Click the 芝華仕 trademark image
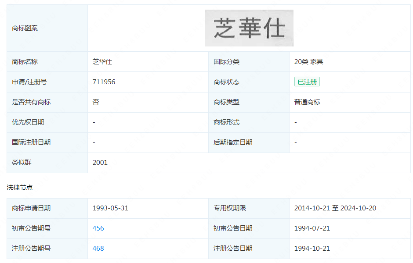The height and width of the screenshot is (263, 413). [x=249, y=28]
